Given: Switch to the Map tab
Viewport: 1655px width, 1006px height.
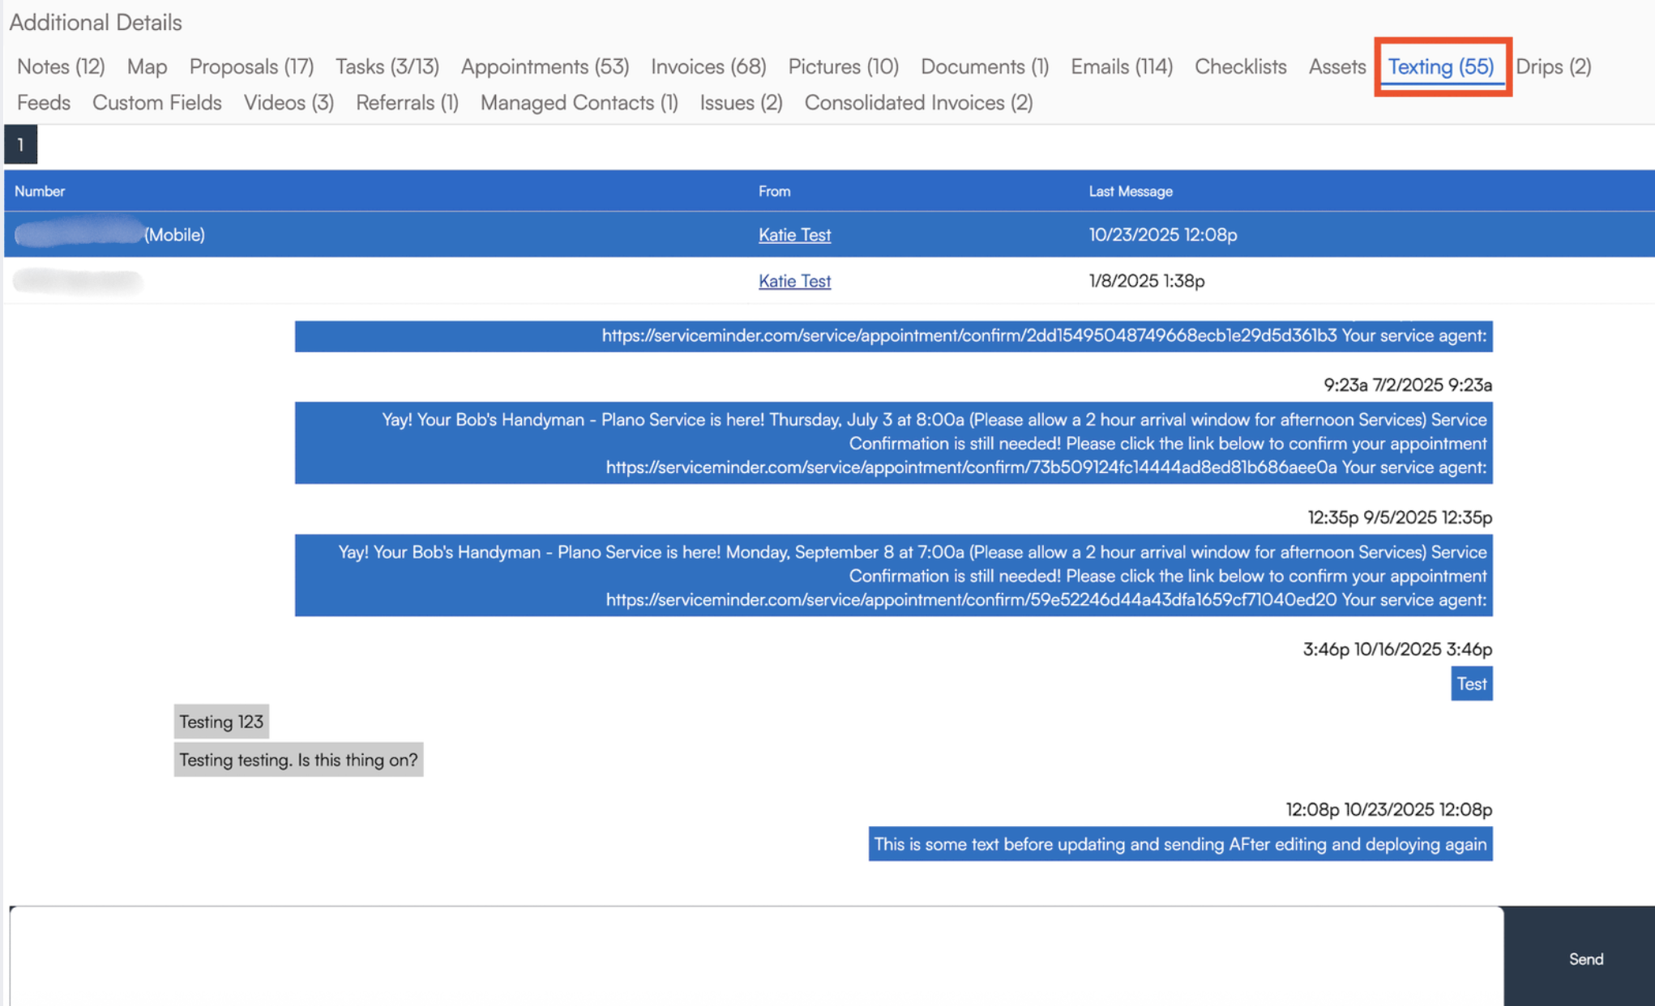Looking at the screenshot, I should pos(147,66).
